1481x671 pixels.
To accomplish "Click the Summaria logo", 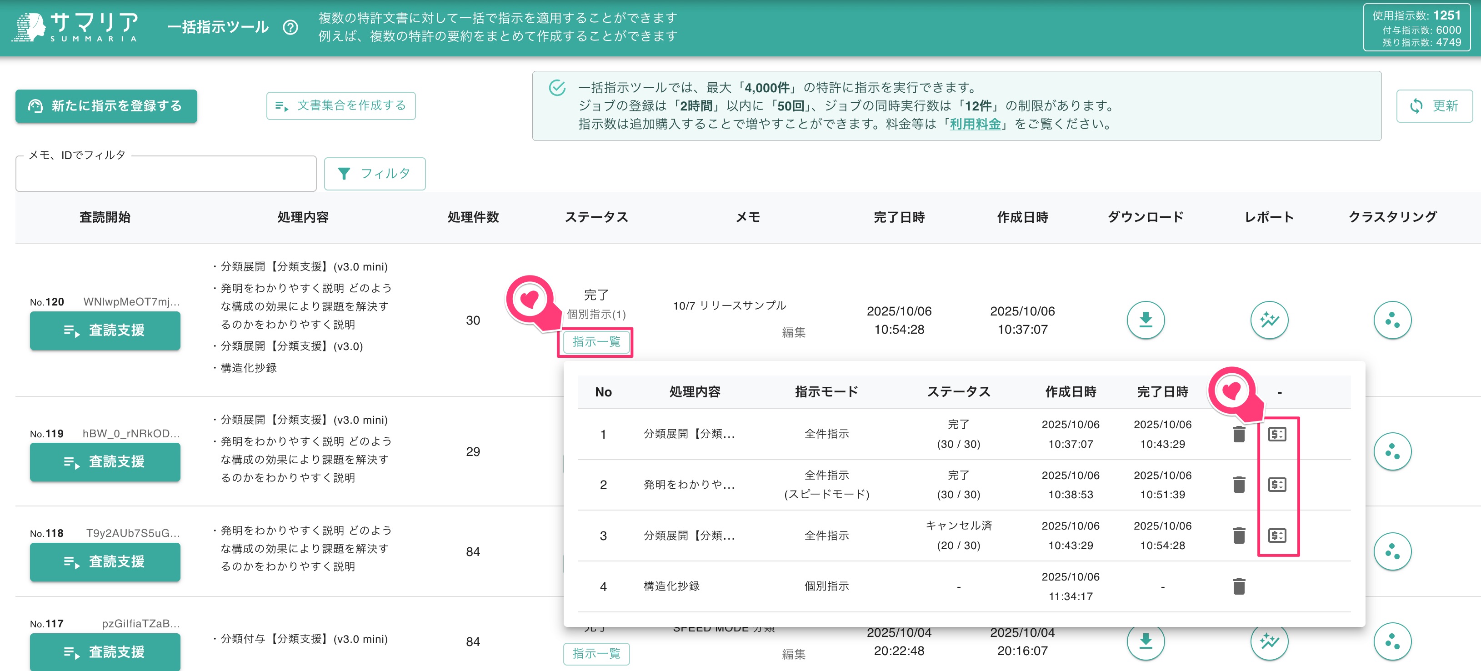I will pyautogui.click(x=75, y=27).
